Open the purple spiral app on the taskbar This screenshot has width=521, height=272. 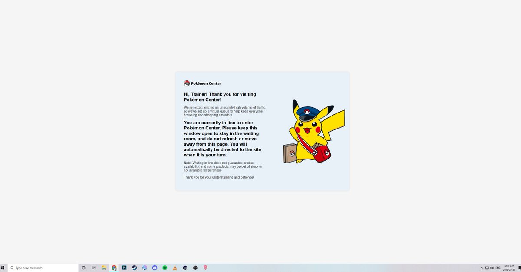click(x=144, y=268)
